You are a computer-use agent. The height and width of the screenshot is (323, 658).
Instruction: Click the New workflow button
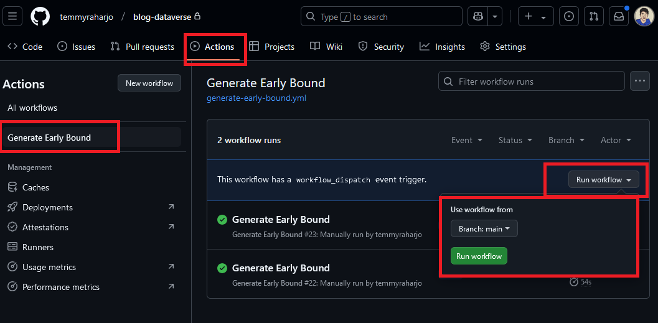pyautogui.click(x=149, y=83)
